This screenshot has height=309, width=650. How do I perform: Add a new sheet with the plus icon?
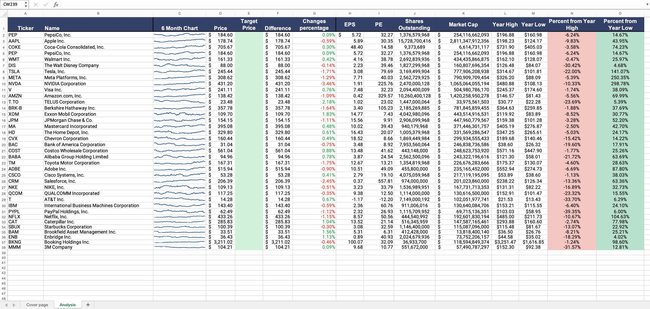tap(88, 305)
